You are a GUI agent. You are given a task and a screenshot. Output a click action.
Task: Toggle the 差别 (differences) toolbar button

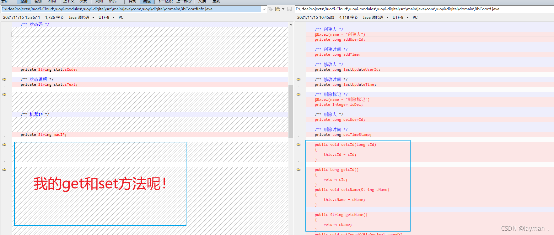coord(38,1)
